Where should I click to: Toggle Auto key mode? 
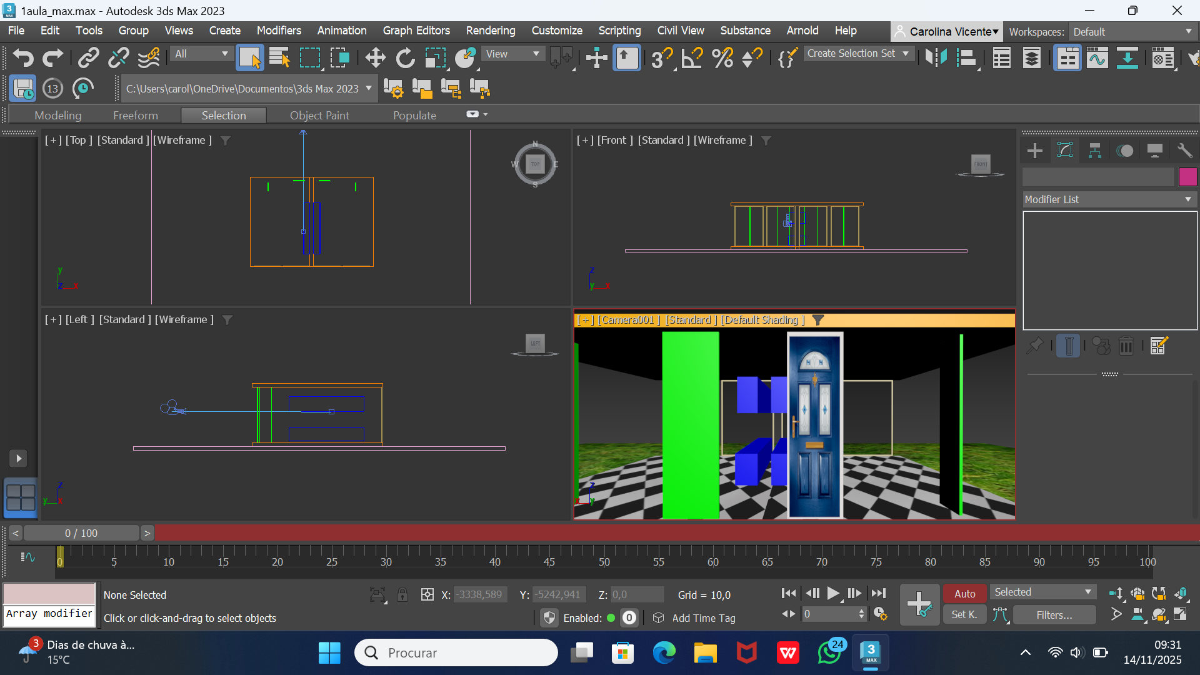coord(964,594)
